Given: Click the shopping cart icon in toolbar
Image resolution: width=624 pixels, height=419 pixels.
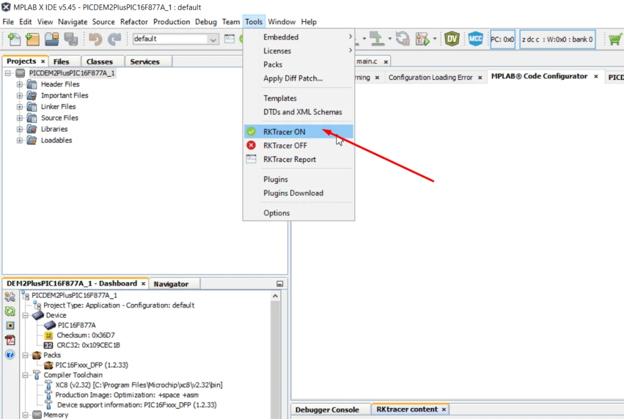Looking at the screenshot, I should click(614, 40).
